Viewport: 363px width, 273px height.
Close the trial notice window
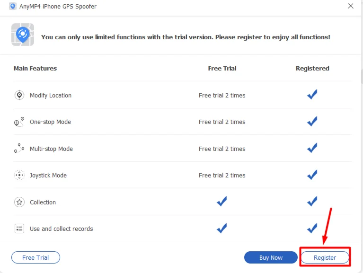point(351,6)
